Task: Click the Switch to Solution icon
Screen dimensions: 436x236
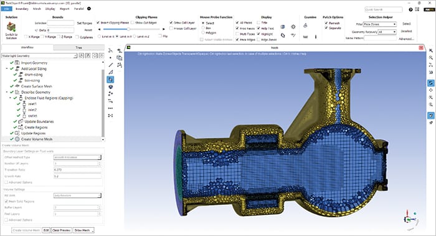Action: point(11,27)
